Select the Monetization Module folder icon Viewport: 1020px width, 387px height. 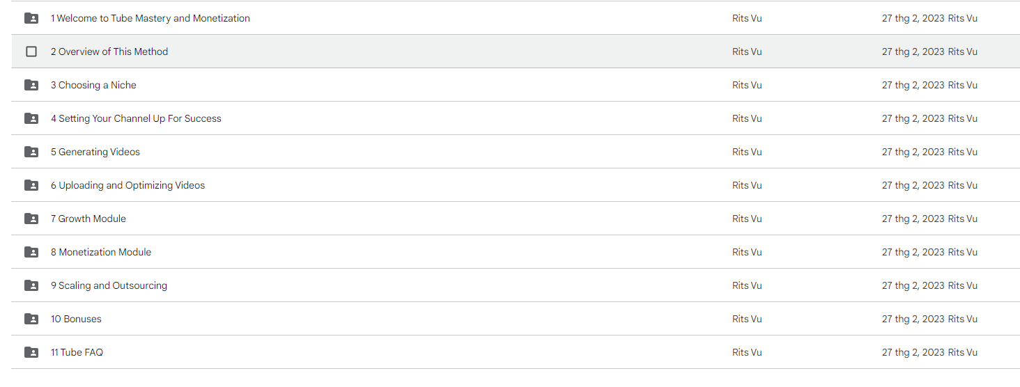[x=31, y=252]
